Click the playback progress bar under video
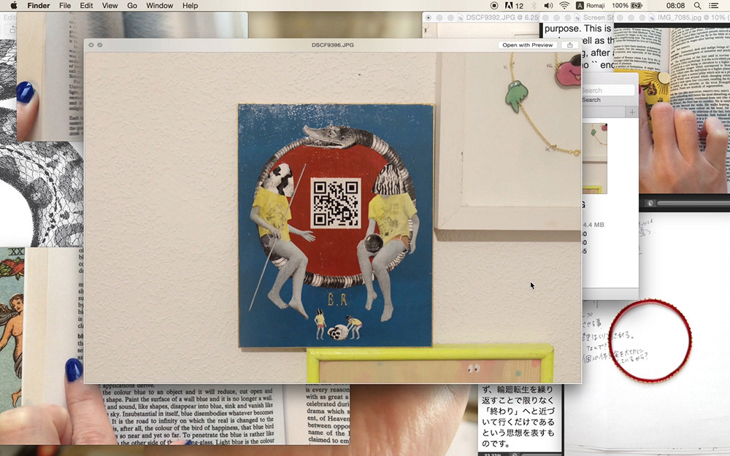 pos(693,204)
